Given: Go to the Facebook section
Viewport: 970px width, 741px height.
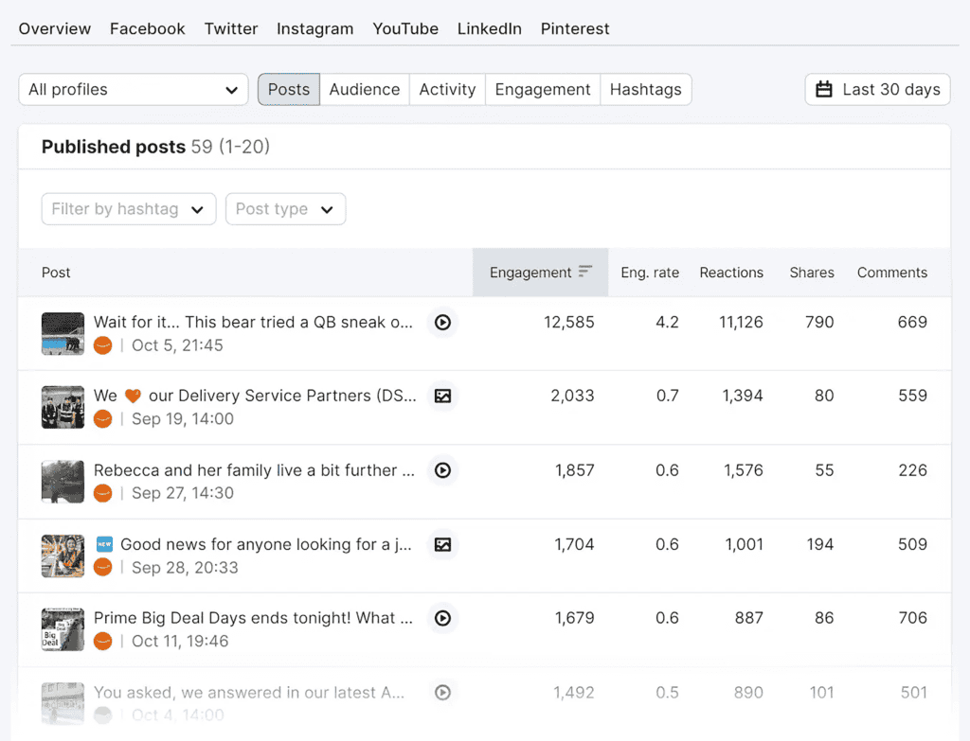Looking at the screenshot, I should point(148,28).
